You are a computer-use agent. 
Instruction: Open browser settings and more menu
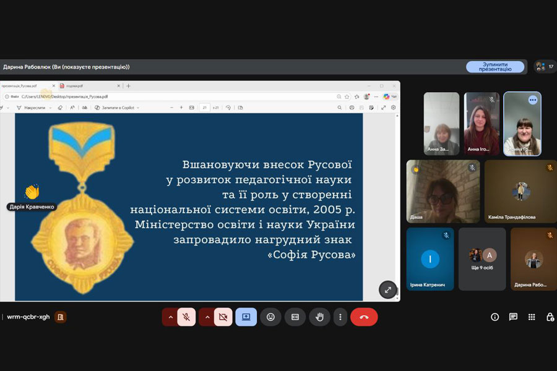pyautogui.click(x=376, y=96)
